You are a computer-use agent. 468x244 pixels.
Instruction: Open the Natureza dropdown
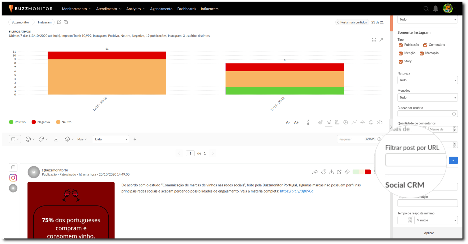click(x=427, y=80)
